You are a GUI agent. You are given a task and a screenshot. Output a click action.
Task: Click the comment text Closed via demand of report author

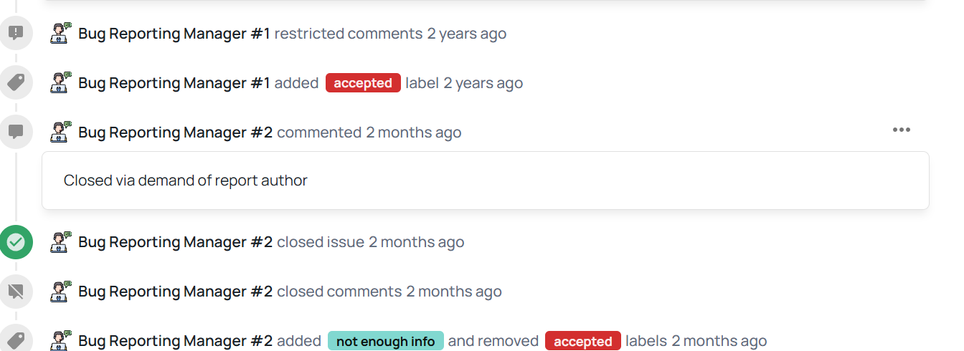[185, 181]
